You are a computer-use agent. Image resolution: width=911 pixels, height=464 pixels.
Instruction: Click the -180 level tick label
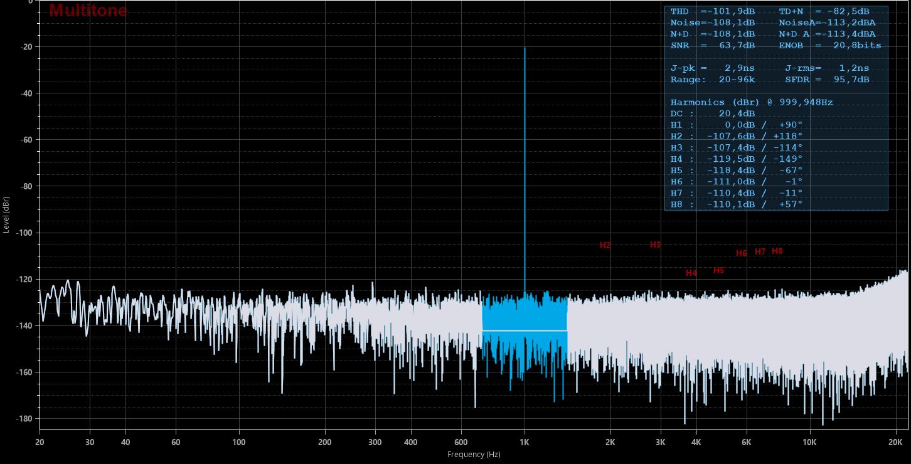24,418
